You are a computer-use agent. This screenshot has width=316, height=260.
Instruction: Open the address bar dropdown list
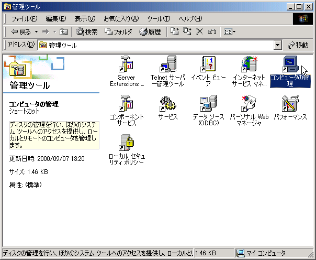277,46
